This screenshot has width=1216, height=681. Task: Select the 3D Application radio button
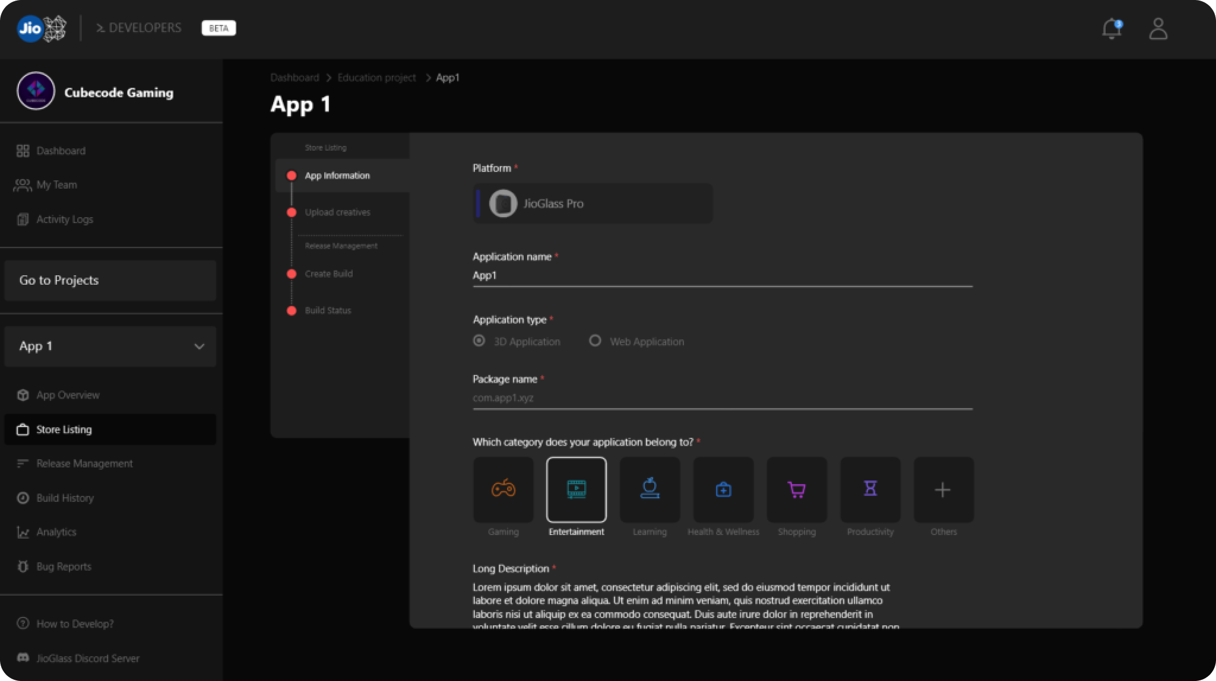(x=479, y=341)
